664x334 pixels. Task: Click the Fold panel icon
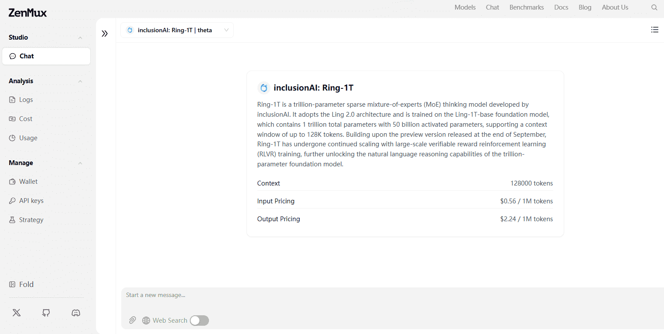(x=12, y=284)
